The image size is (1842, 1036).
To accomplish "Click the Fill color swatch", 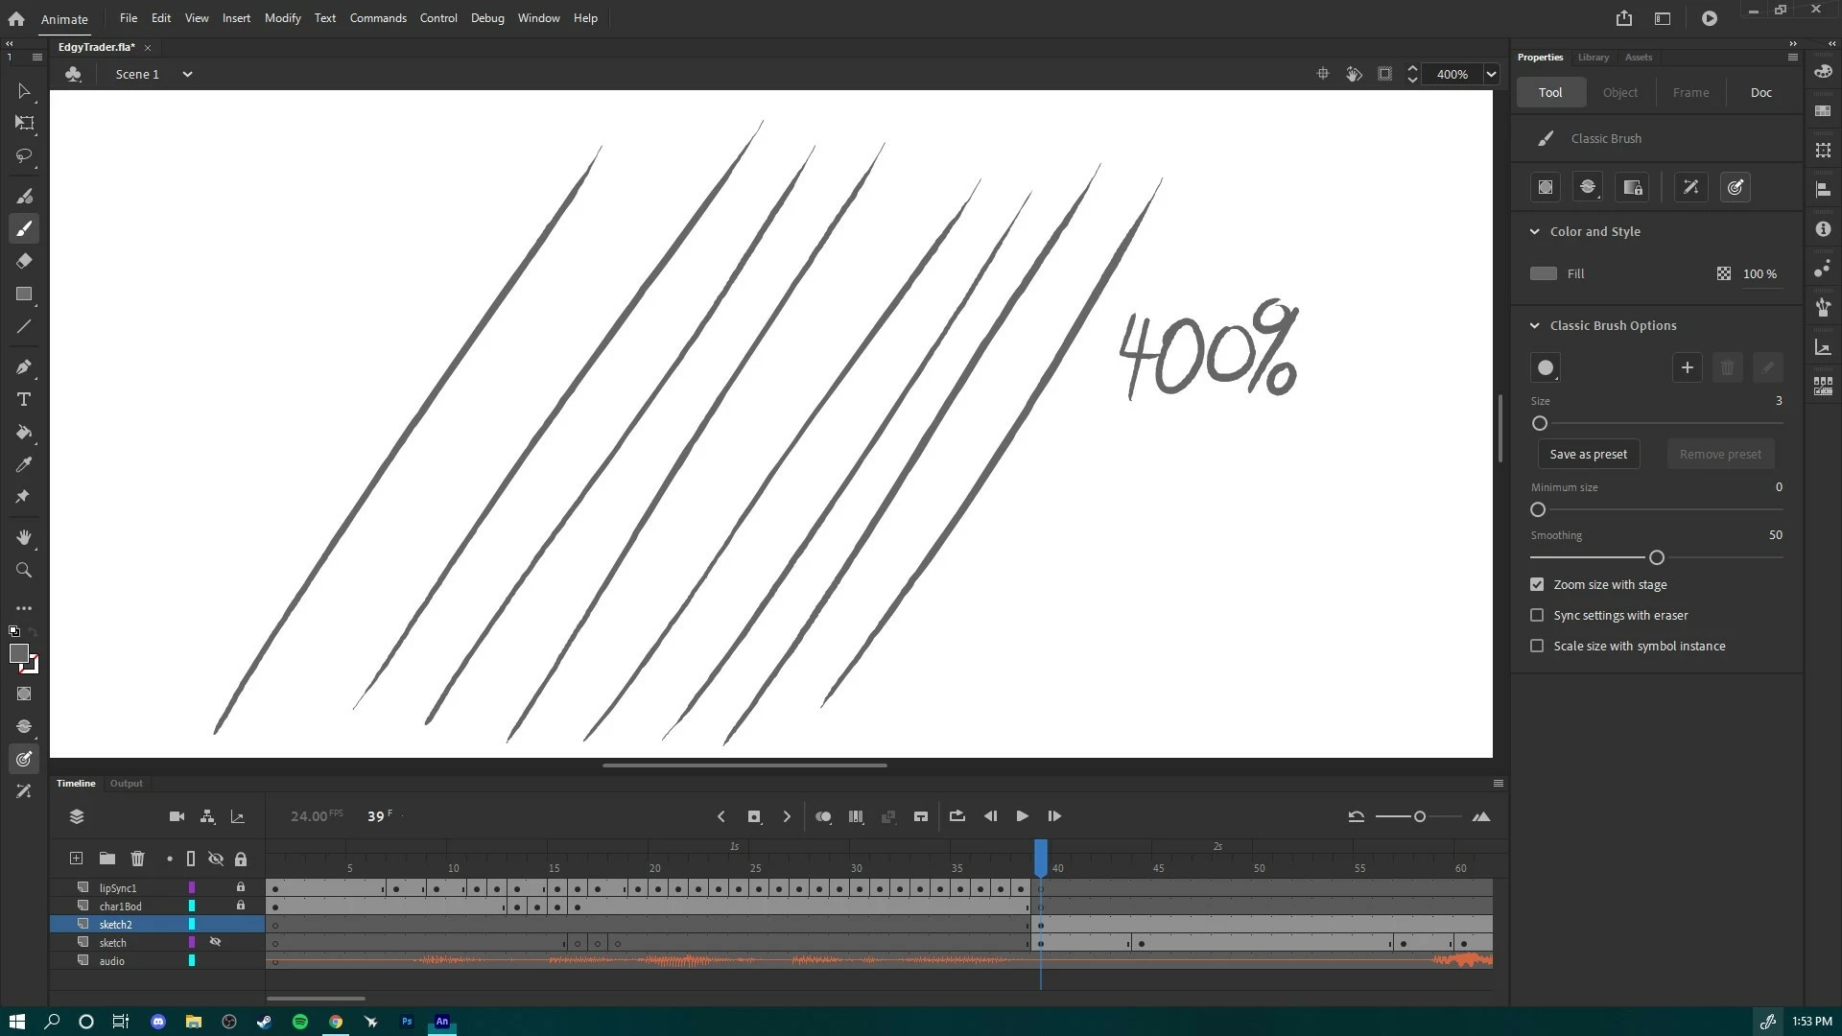I will coord(1543,273).
